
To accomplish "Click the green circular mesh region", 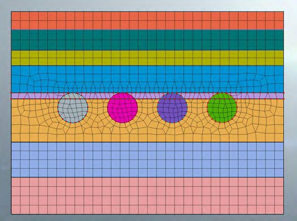I will click(222, 108).
